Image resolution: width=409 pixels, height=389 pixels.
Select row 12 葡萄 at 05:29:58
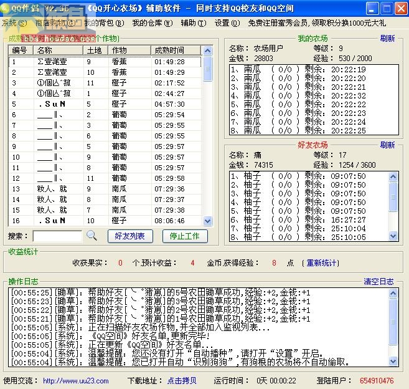pyautogui.click(x=105, y=178)
